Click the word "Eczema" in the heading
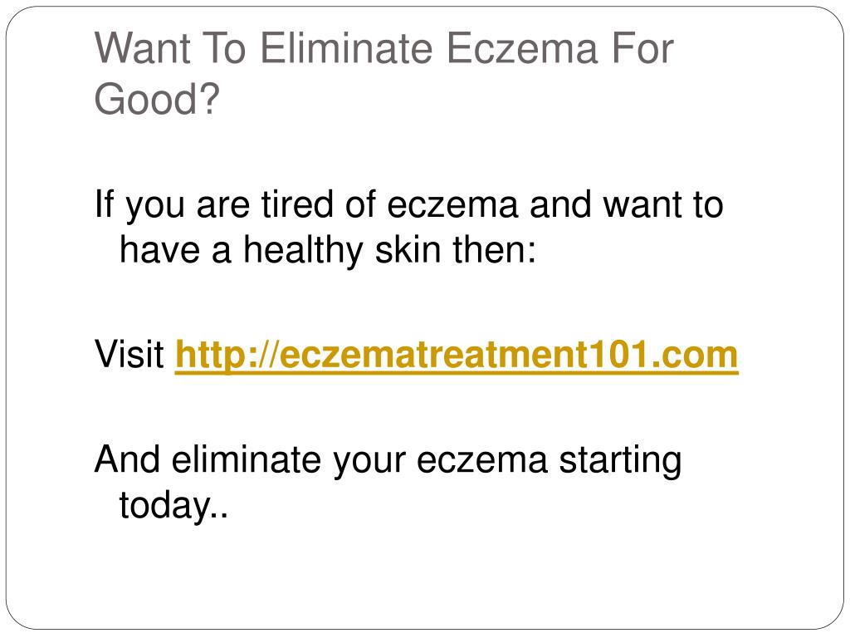Viewport: 850px width, 638px height. 522,48
